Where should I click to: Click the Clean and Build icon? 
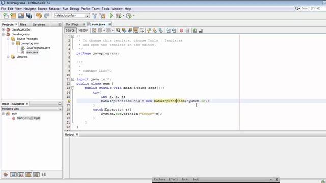click(x=102, y=16)
